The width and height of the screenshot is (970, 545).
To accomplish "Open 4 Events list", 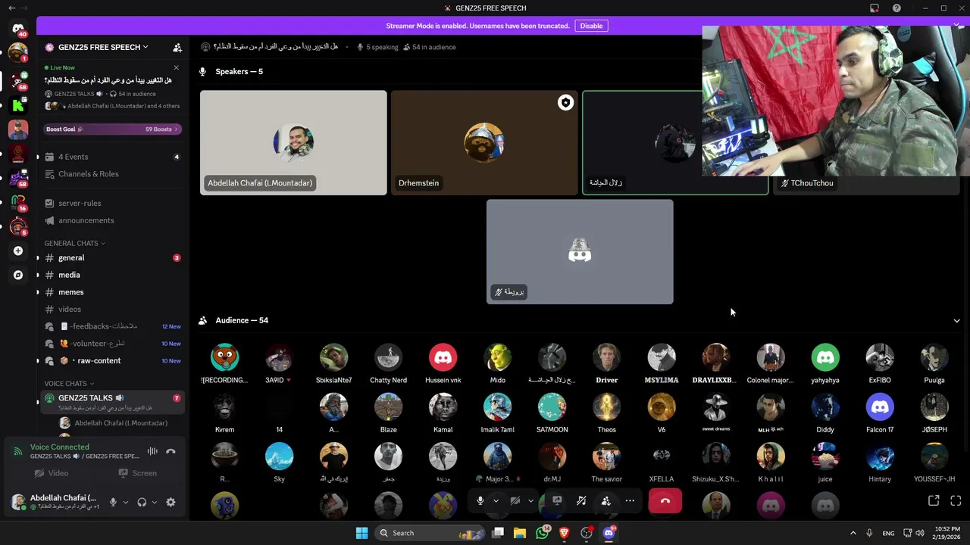I will click(112, 157).
